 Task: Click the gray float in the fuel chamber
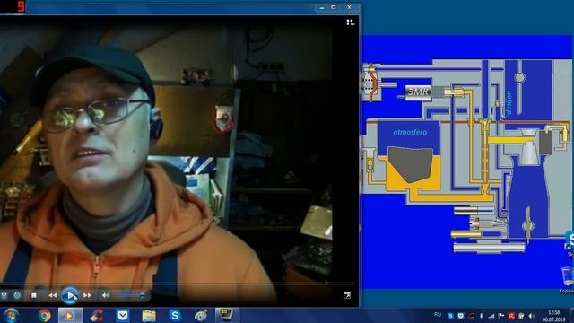pyautogui.click(x=411, y=164)
